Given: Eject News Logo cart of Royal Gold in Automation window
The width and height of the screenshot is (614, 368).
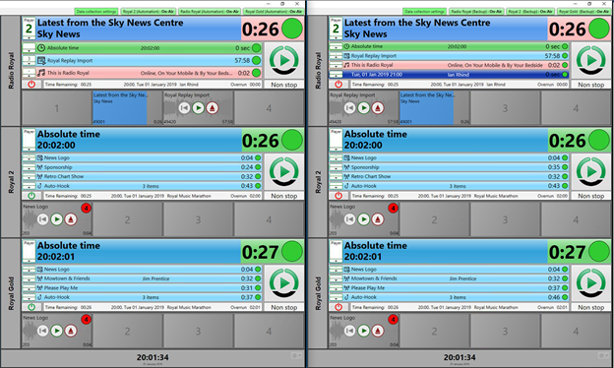Looking at the screenshot, I should (x=71, y=332).
